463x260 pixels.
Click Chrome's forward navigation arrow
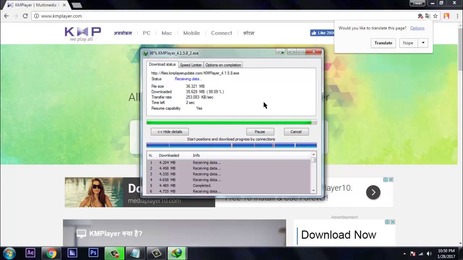point(16,16)
